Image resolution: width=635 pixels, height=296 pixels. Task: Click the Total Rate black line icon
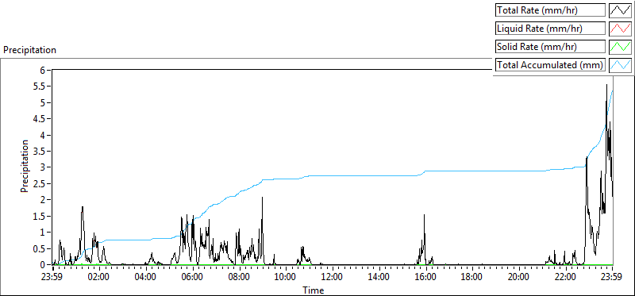click(x=621, y=10)
